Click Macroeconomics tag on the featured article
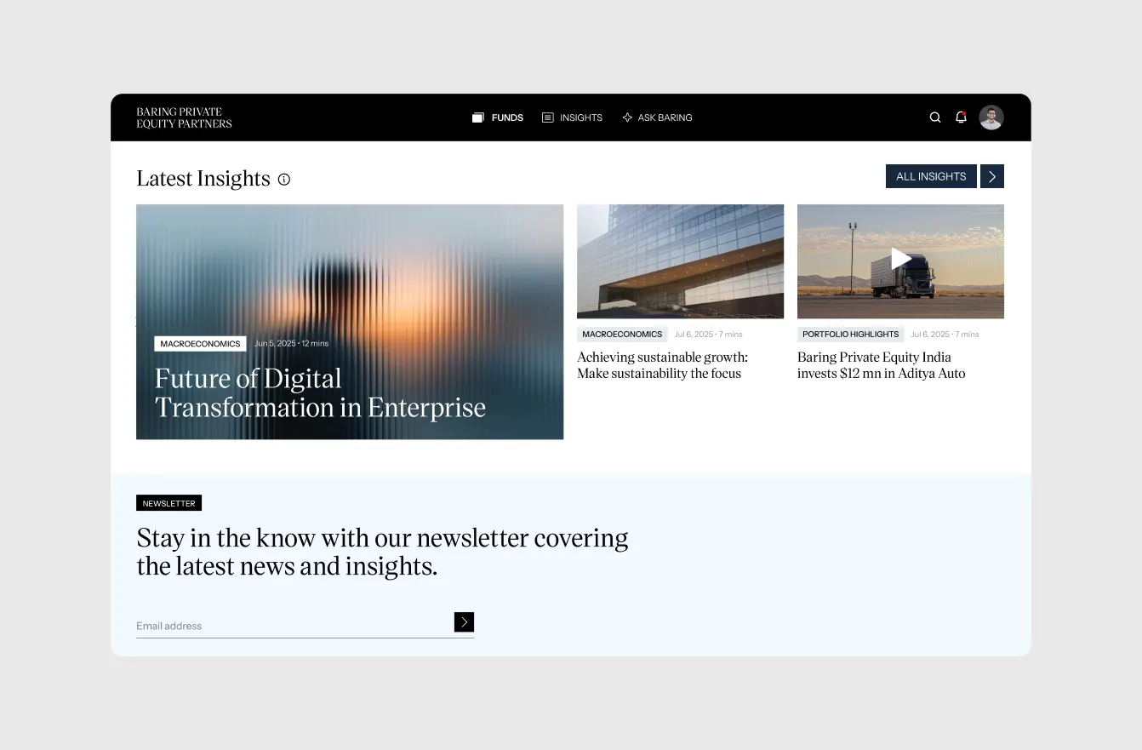This screenshot has height=750, width=1142. pyautogui.click(x=200, y=344)
